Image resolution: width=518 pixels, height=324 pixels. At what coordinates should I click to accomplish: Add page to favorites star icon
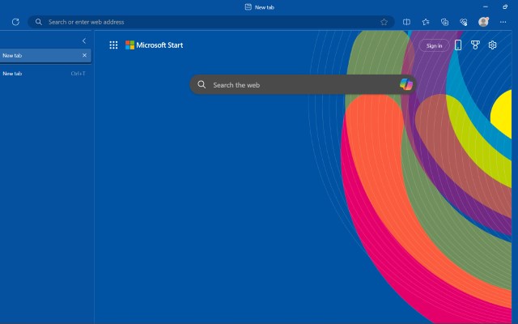tap(384, 22)
